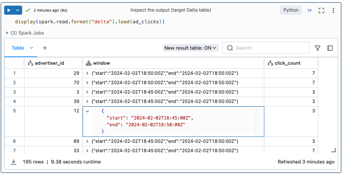Image resolution: width=343 pixels, height=174 pixels.
Task: Click the click_count column header
Action: 287,63
